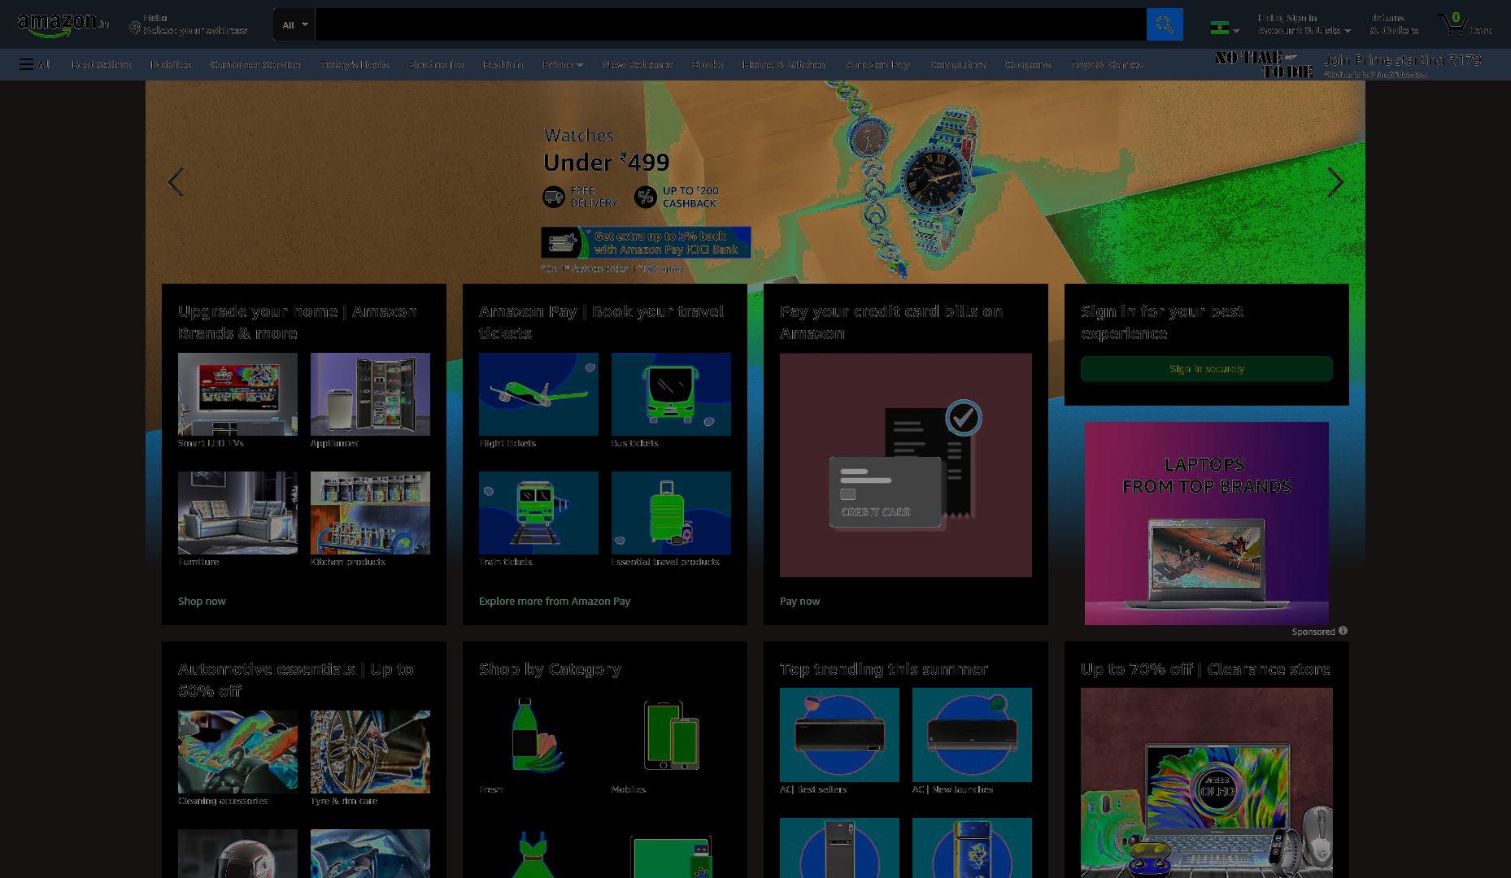
Task: Open Computers in nav bar
Action: [x=958, y=64]
